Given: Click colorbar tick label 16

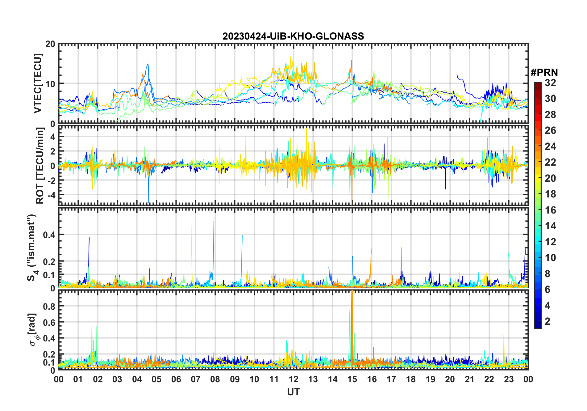Looking at the screenshot, I should (551, 210).
